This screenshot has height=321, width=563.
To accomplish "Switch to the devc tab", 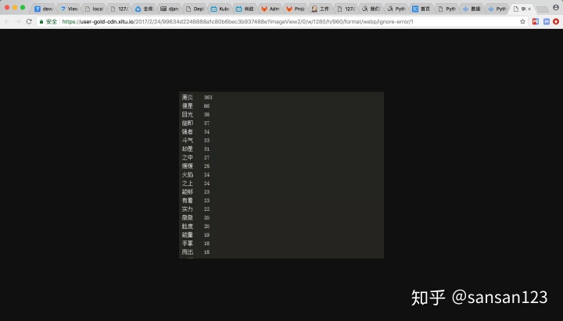I will point(44,9).
